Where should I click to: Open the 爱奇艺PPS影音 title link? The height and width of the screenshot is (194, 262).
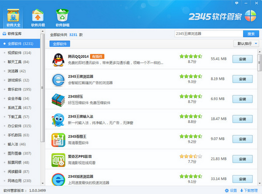(80, 156)
